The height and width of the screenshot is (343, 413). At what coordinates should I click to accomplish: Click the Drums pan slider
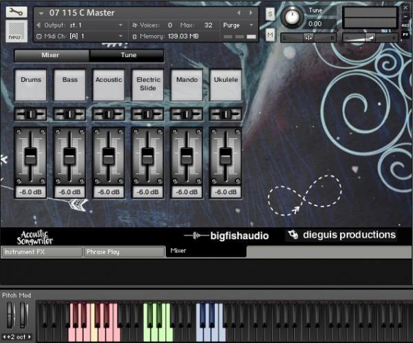(x=31, y=114)
